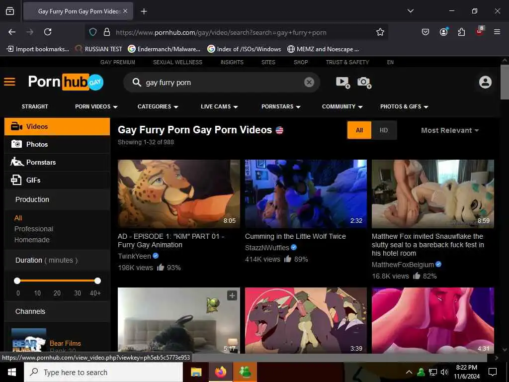
Task: Click the plus icon on the 5:17 thumbnail
Action: click(x=232, y=295)
